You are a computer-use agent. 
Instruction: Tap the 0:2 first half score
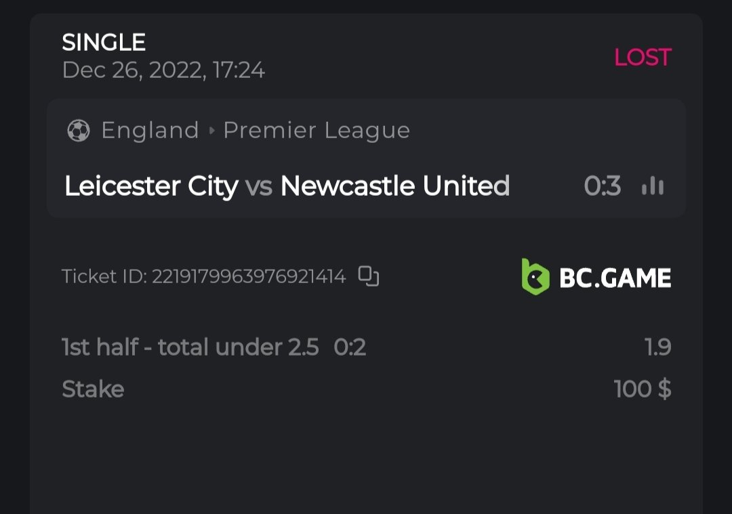(350, 347)
